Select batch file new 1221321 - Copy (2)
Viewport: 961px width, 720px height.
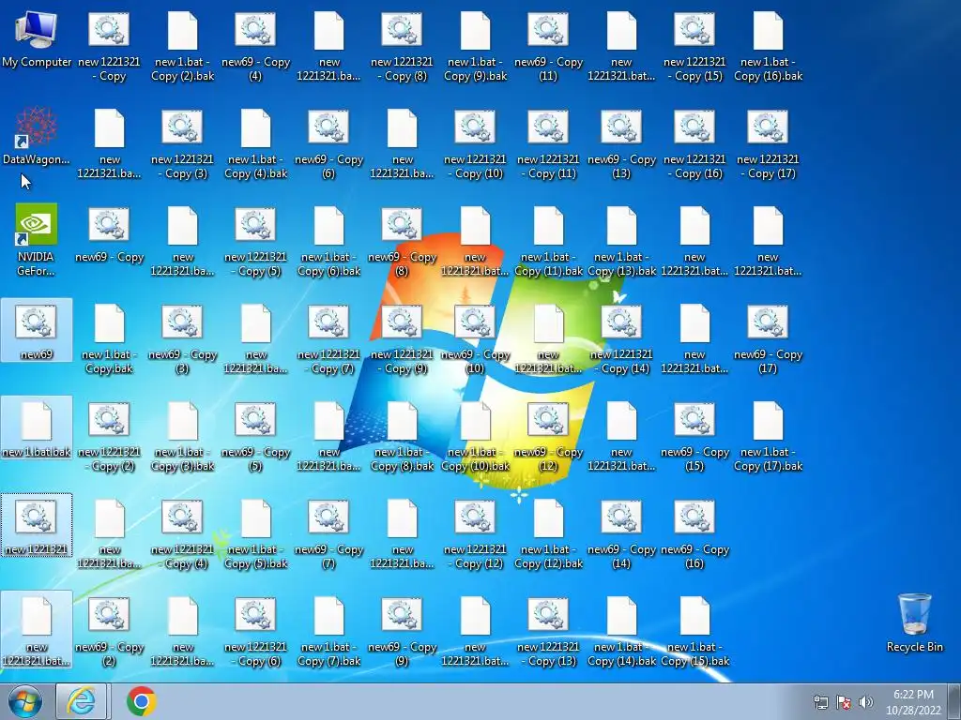click(109, 436)
